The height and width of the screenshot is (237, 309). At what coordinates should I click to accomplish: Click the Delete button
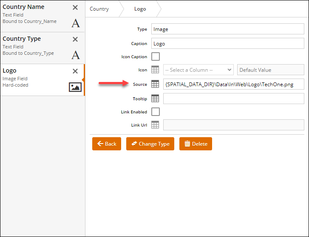click(196, 144)
